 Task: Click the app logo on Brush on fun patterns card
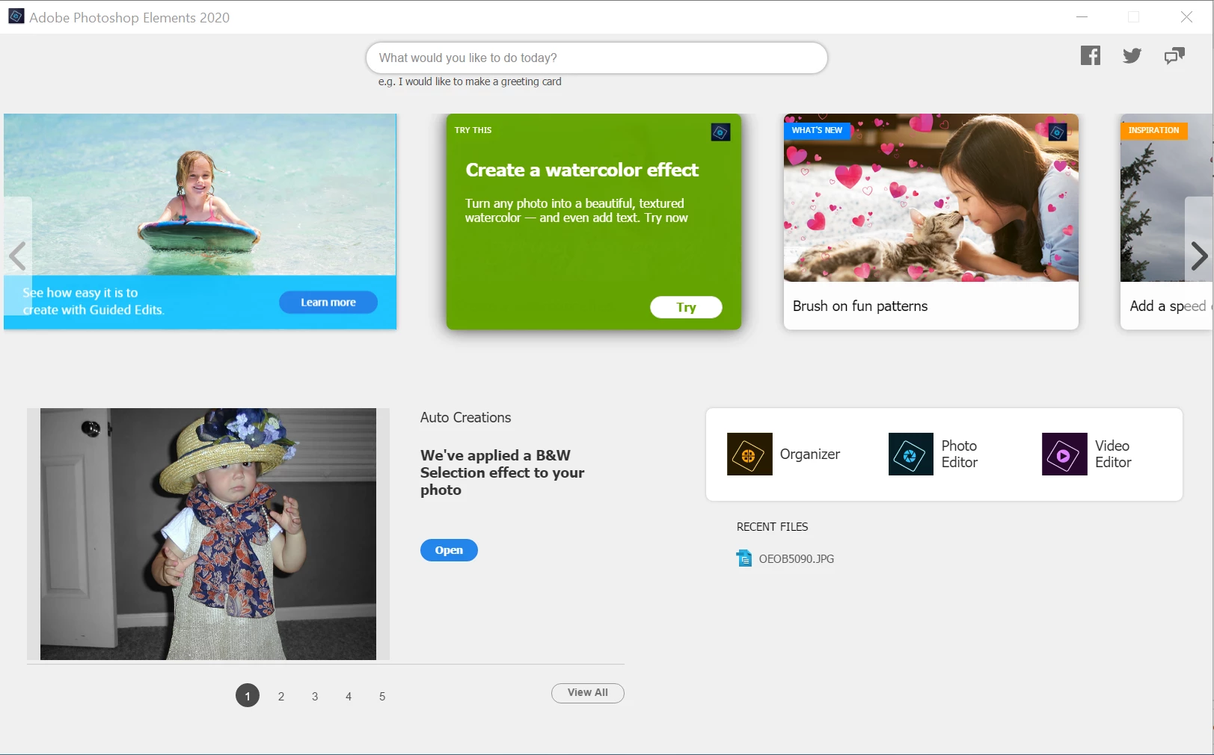pyautogui.click(x=1058, y=132)
